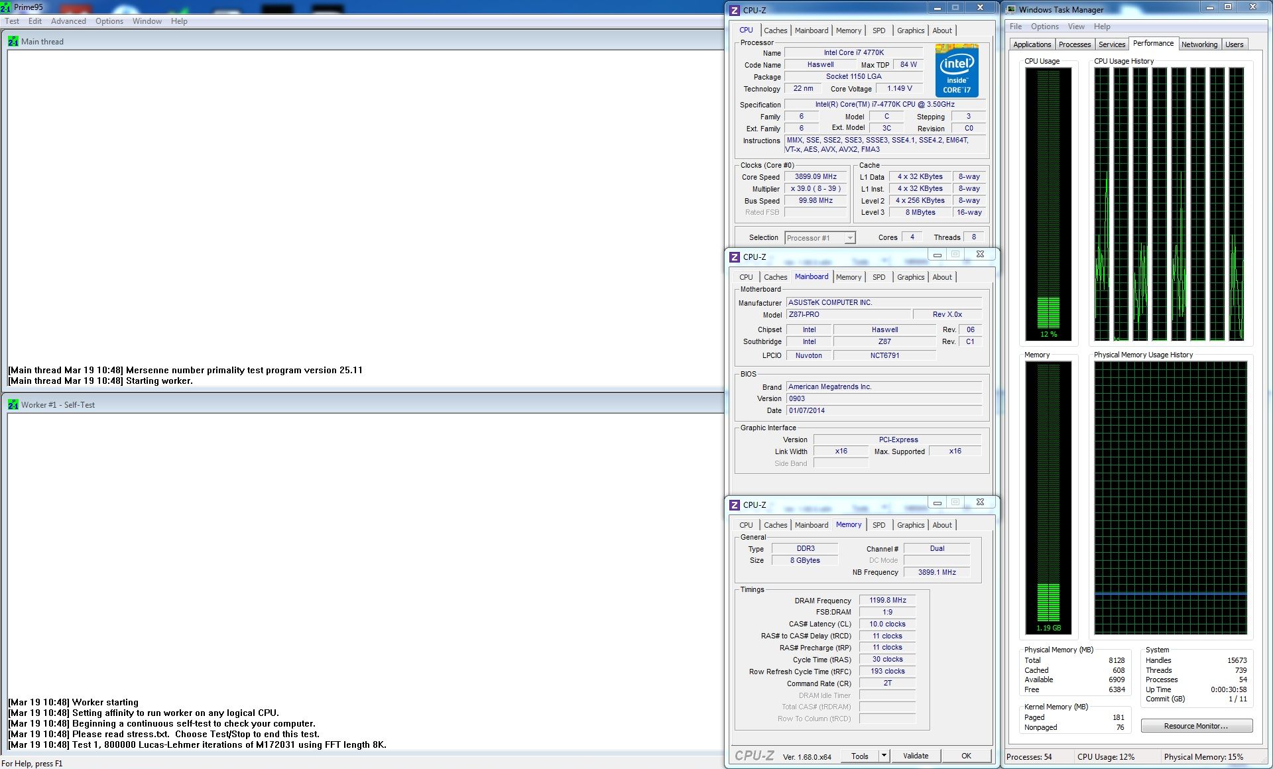The image size is (1273, 769).
Task: Select the Processes tab in Task Manager
Action: [1074, 44]
